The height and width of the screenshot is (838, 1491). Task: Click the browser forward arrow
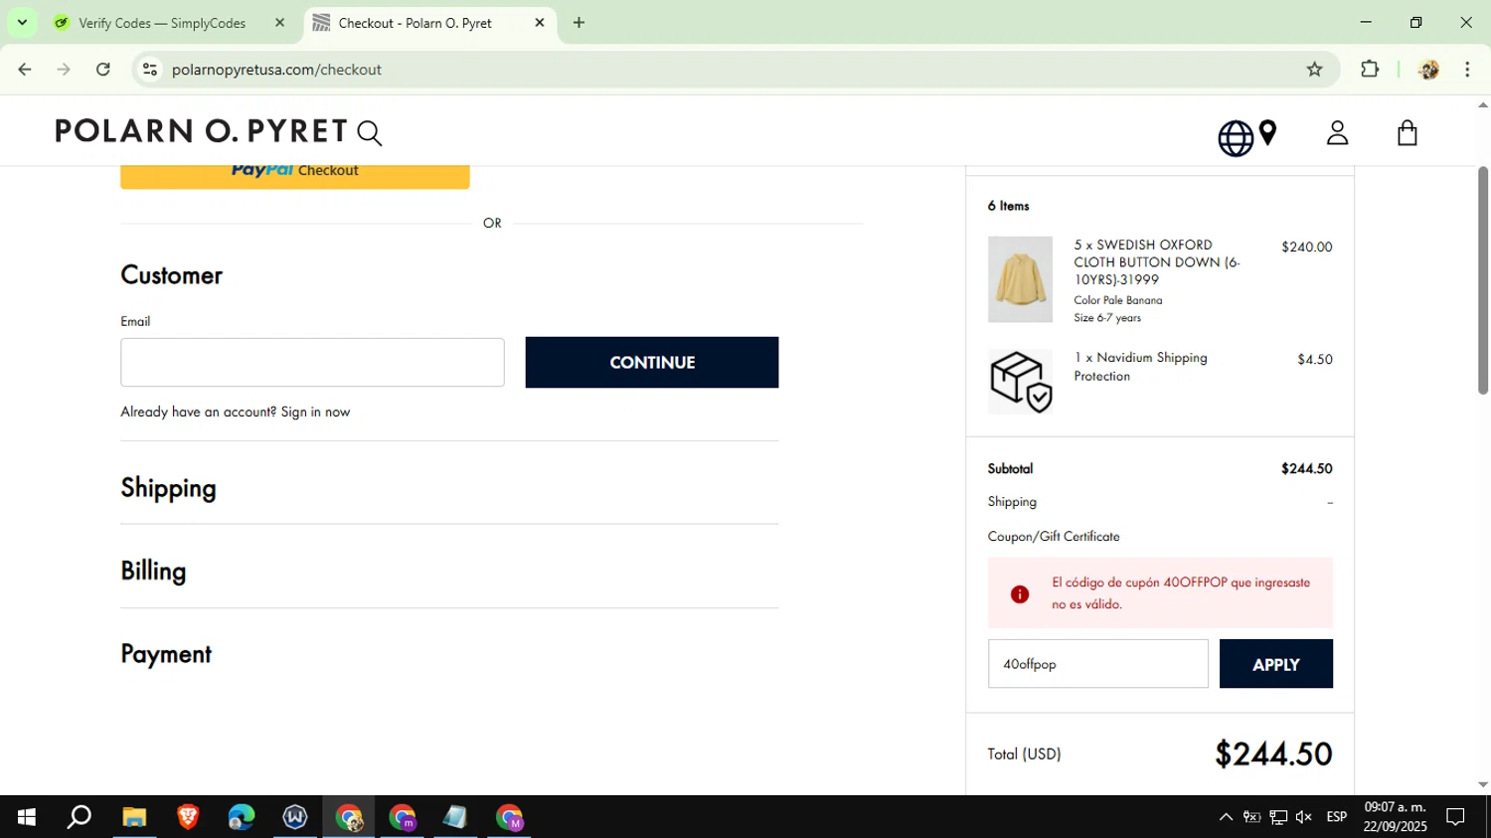(64, 70)
